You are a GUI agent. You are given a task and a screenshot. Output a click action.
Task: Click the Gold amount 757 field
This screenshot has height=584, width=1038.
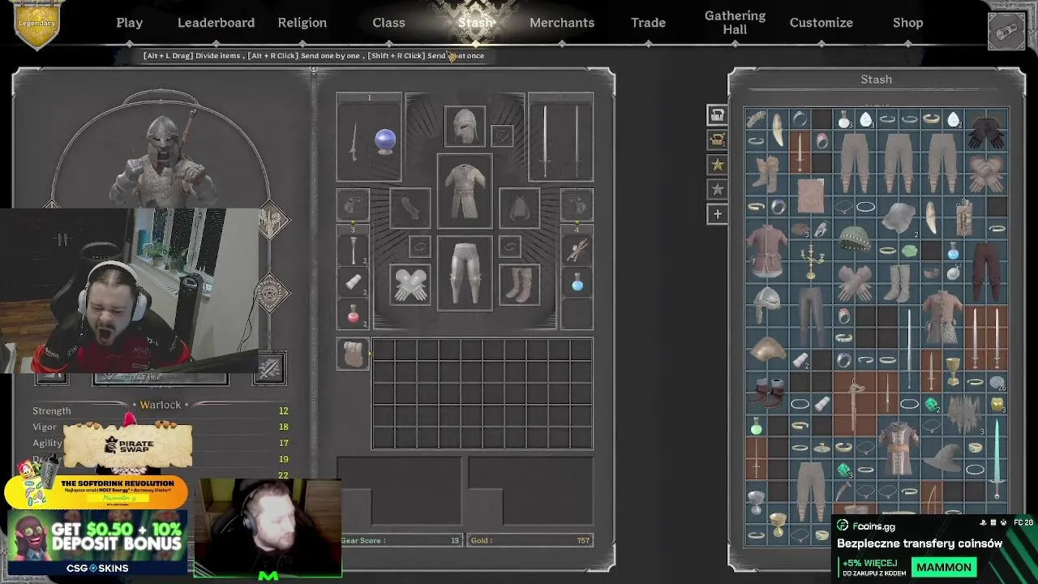(x=530, y=540)
